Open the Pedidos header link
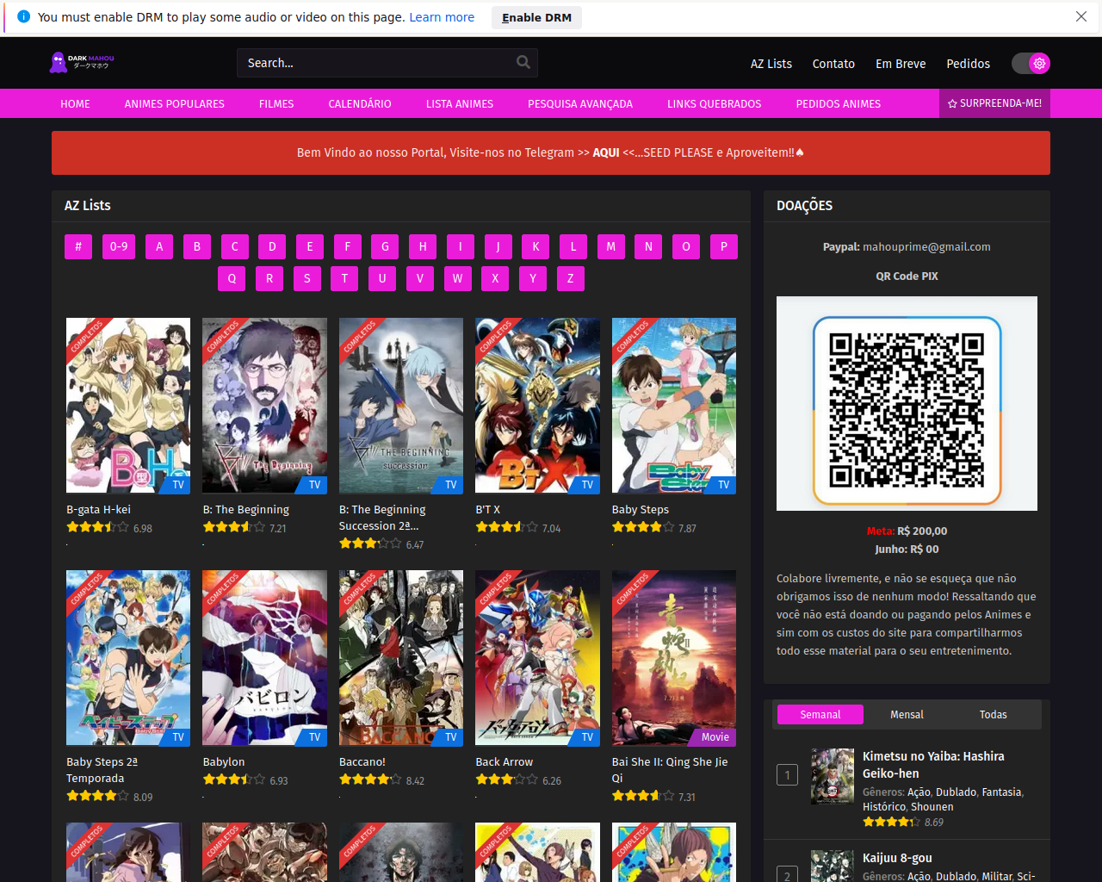This screenshot has height=882, width=1102. 968,64
